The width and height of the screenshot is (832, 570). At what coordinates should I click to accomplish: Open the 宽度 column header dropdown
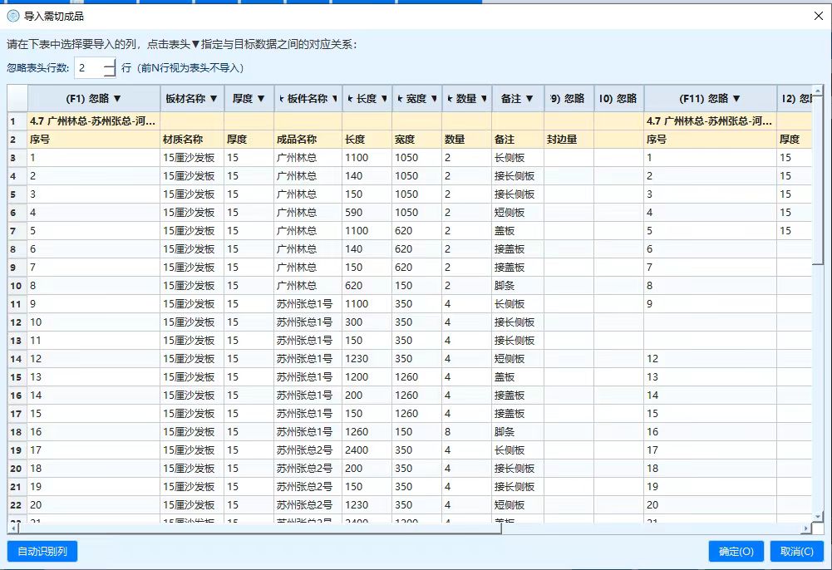434,99
